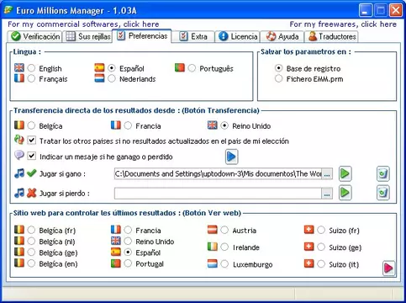
Task: Click the Swiss flag beside Suizo (fr)
Action: point(308,230)
